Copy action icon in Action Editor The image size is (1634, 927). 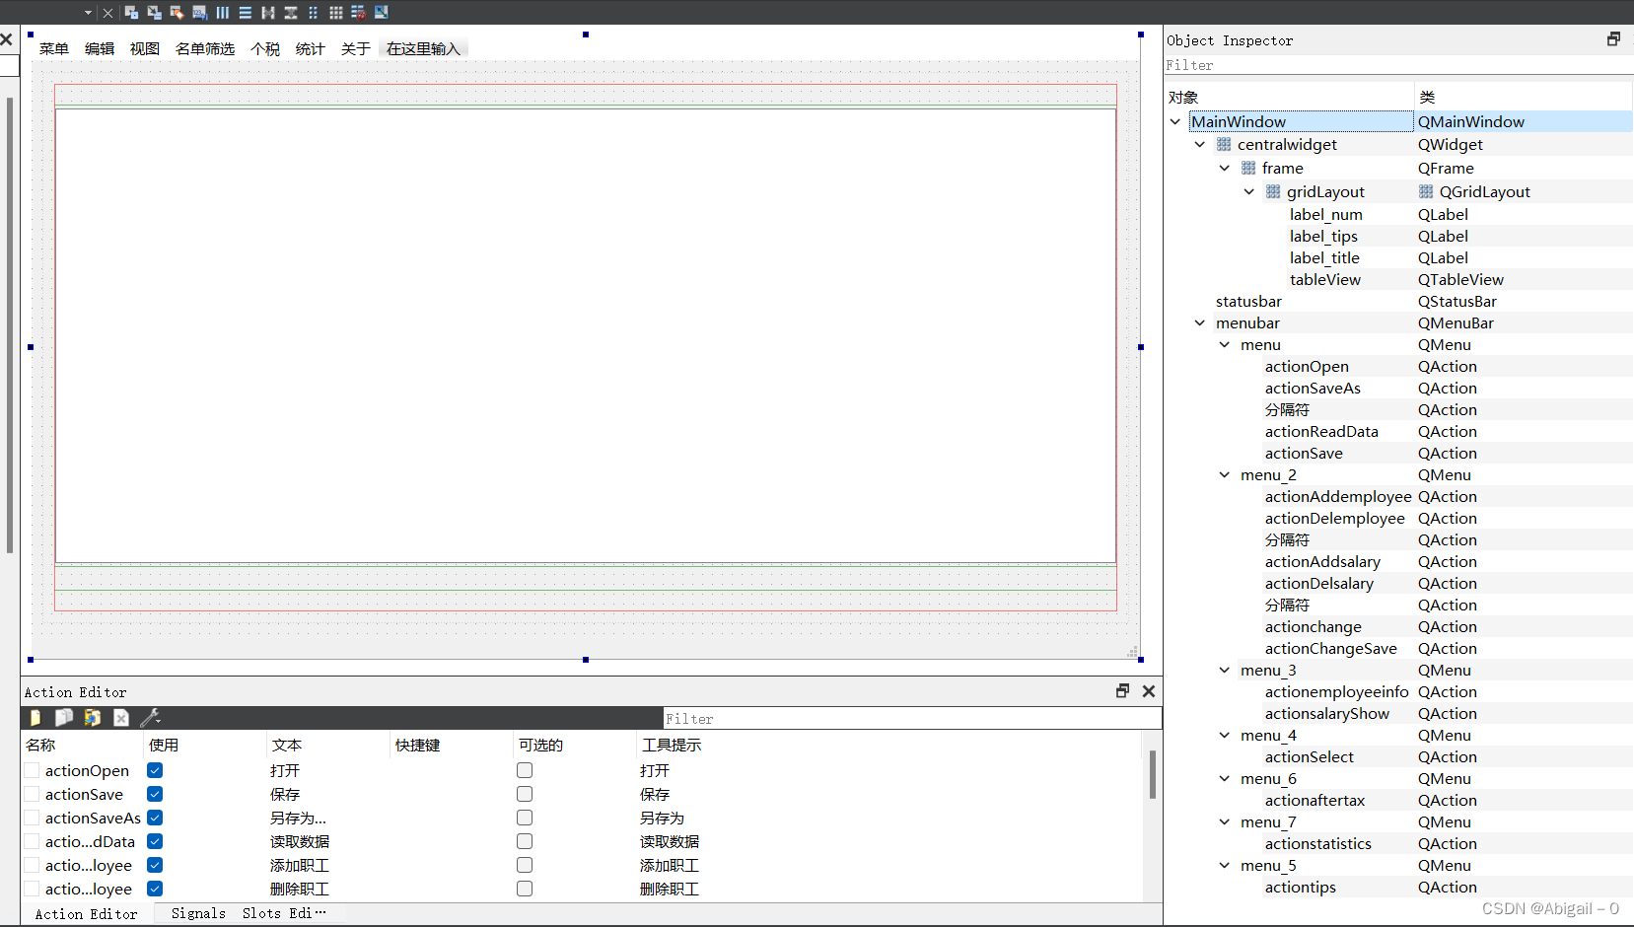pyautogui.click(x=64, y=718)
